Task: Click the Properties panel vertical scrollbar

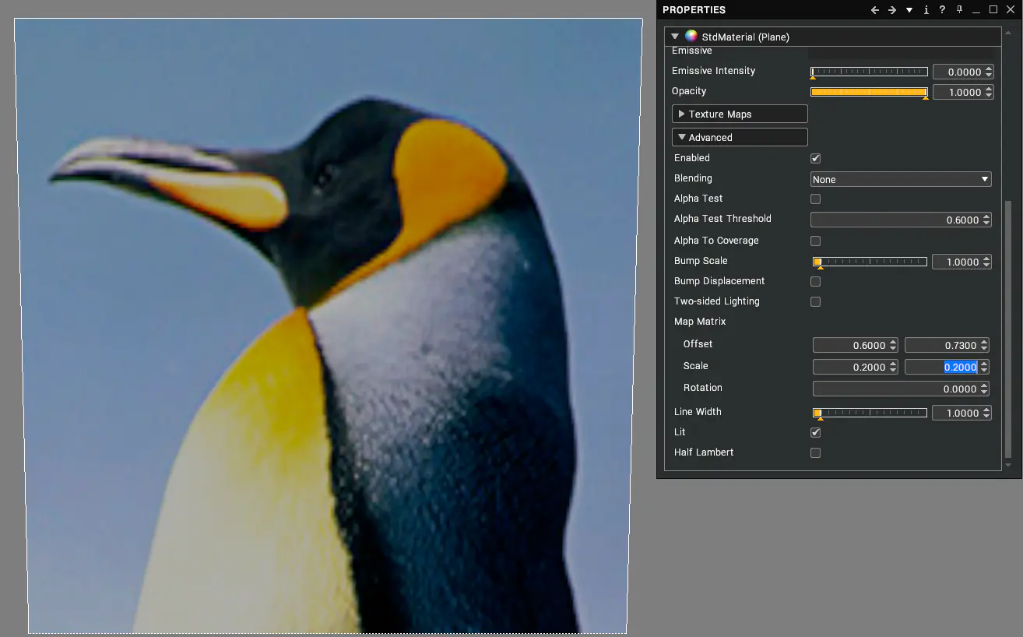Action: click(1009, 329)
